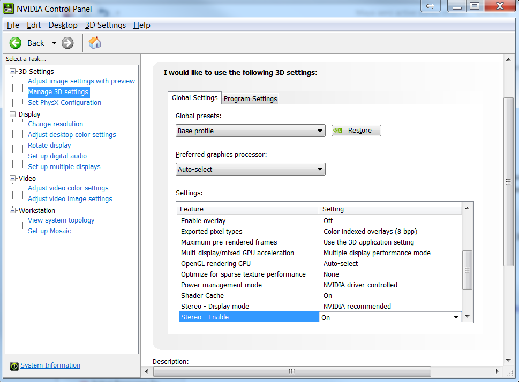Select Manage 3D settings in the tree
The width and height of the screenshot is (519, 382).
pyautogui.click(x=58, y=92)
